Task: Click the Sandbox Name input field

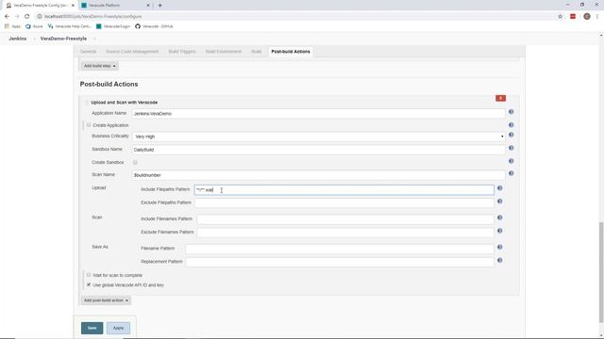Action: click(319, 150)
